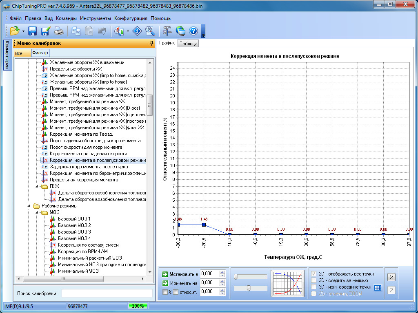Click the Поиск калибровки search field

pos(107,293)
